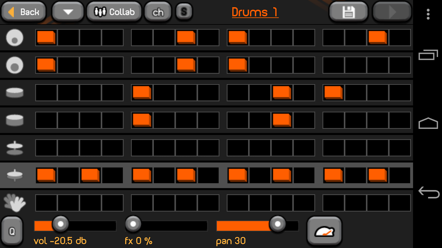The image size is (442, 248).
Task: Open the dropdown arrow menu next to Back
Action: (x=68, y=12)
